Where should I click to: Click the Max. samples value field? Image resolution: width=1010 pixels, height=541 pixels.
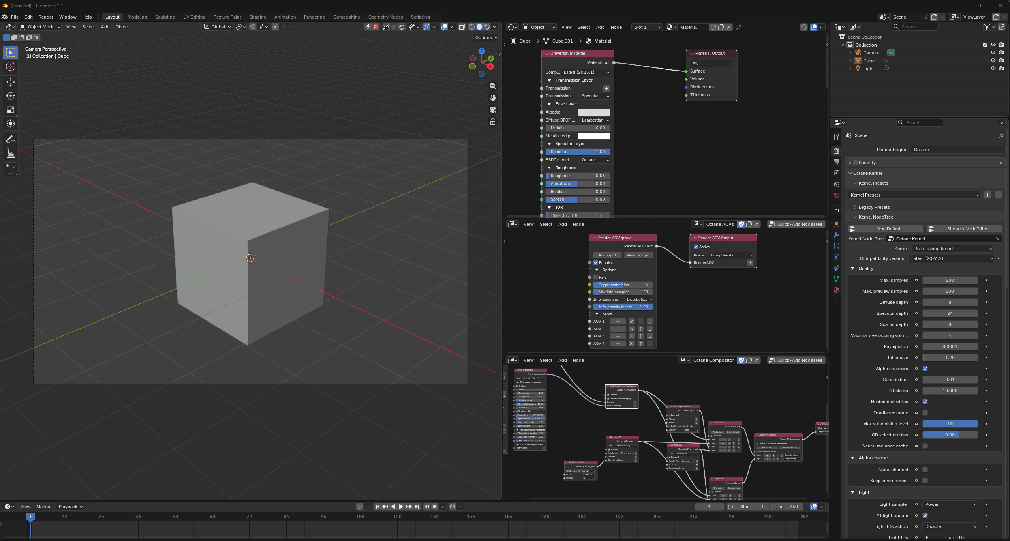[x=950, y=280]
